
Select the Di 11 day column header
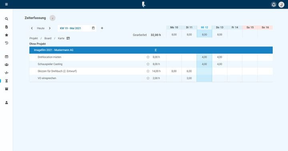(x=189, y=27)
